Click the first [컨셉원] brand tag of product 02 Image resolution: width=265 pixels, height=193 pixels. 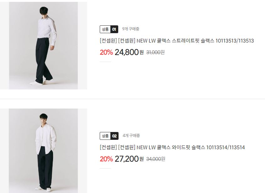[x=108, y=148]
